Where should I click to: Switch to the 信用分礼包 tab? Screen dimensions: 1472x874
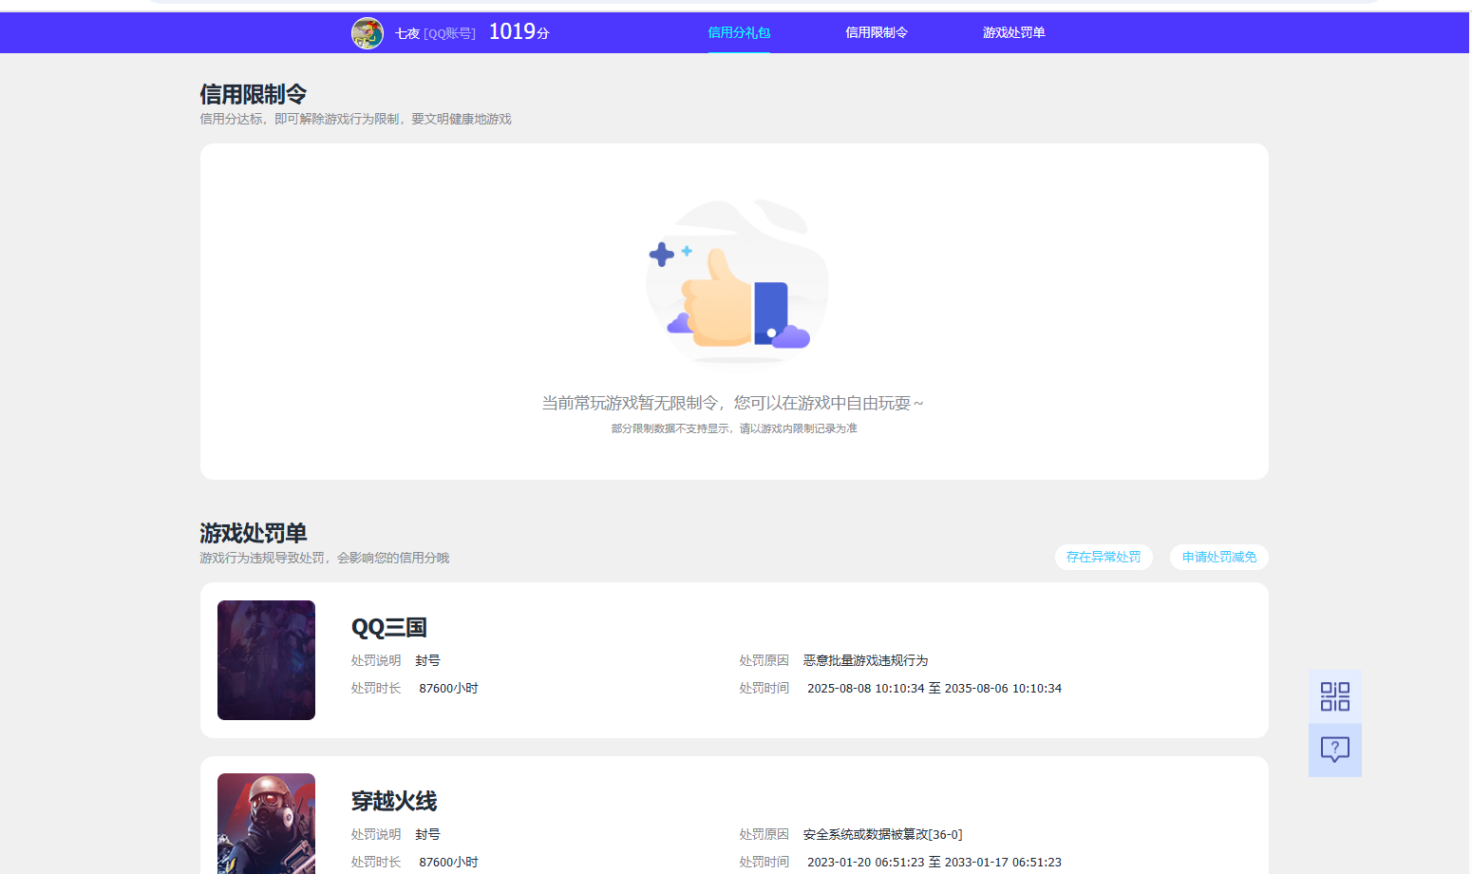[740, 32]
